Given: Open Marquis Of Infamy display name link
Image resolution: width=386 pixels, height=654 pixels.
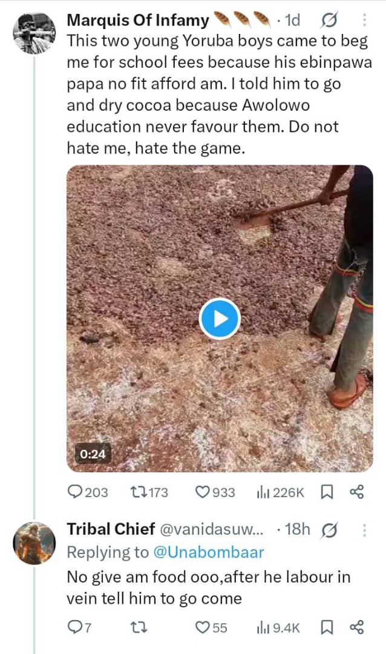Looking at the screenshot, I should pyautogui.click(x=137, y=21).
